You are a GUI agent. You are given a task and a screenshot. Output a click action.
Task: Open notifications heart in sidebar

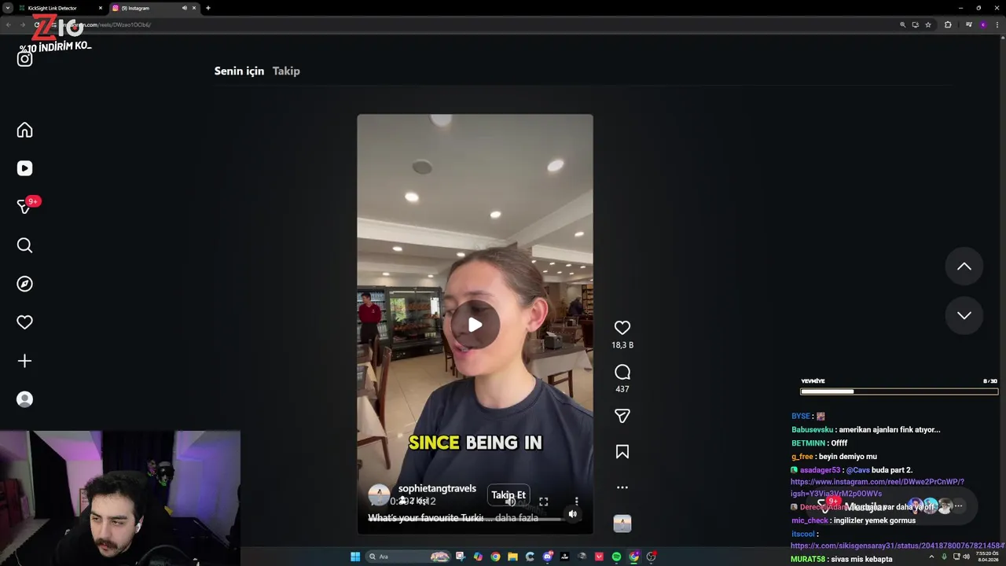pos(24,322)
